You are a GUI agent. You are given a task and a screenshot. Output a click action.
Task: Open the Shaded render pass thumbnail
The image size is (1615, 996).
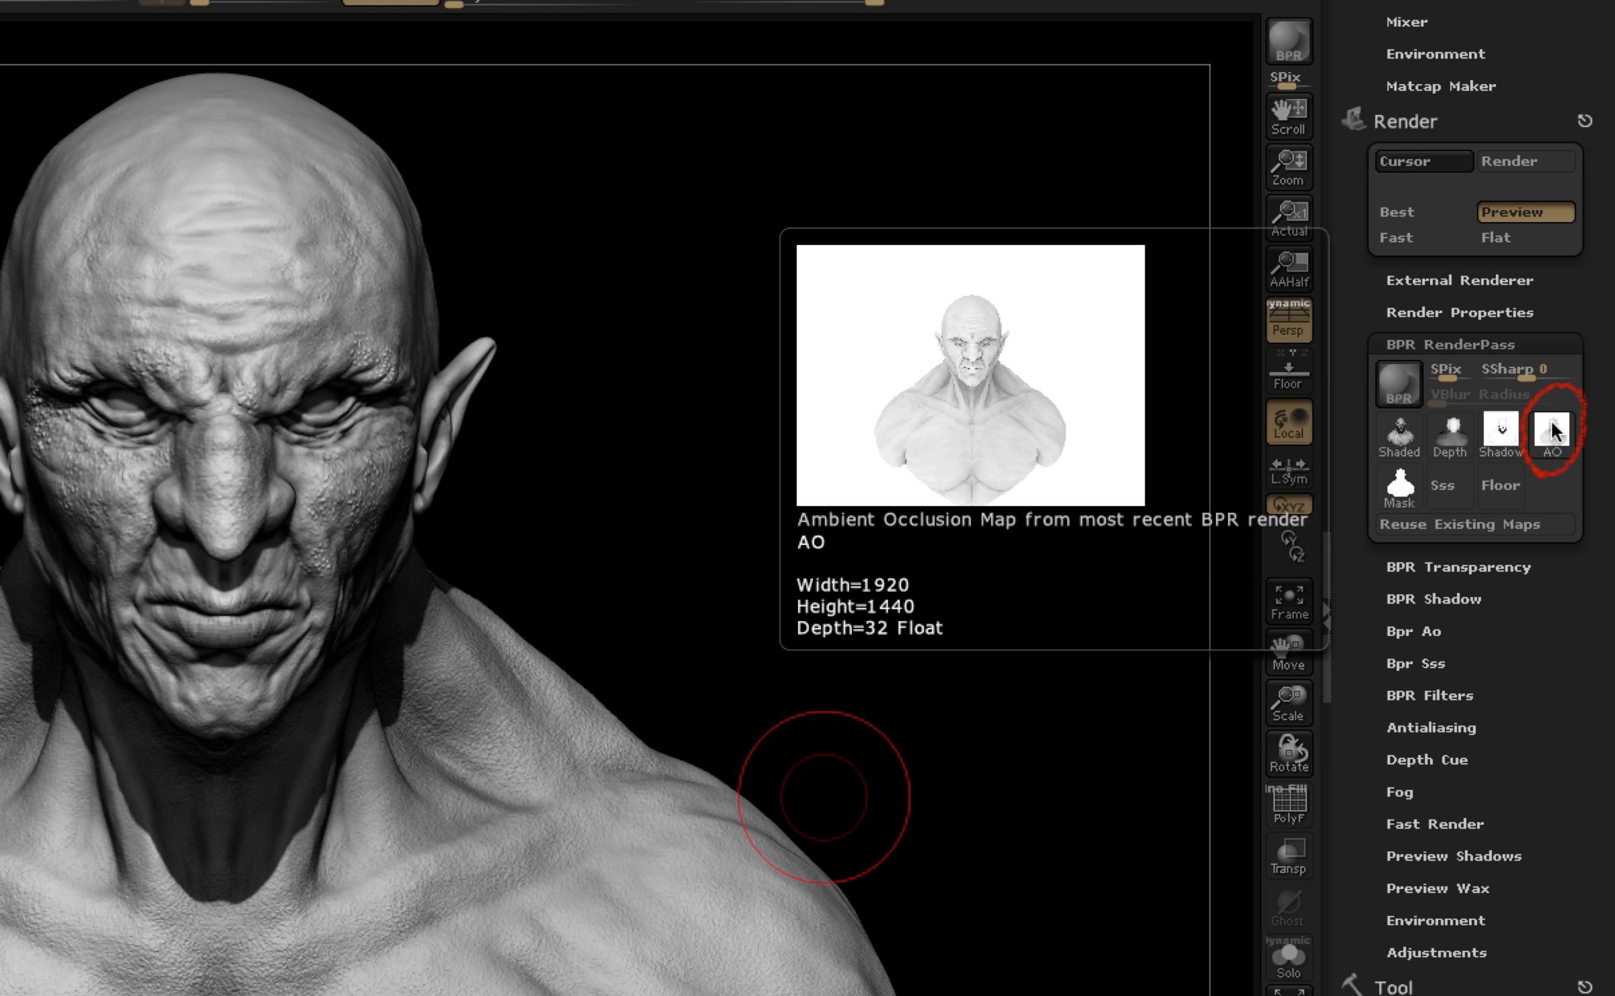coord(1399,436)
